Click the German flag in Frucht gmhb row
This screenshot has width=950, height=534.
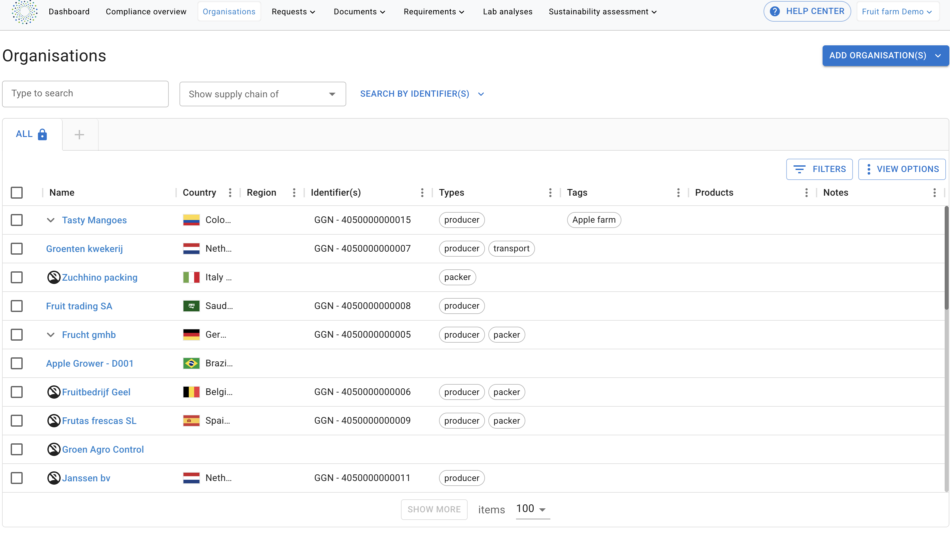(191, 335)
